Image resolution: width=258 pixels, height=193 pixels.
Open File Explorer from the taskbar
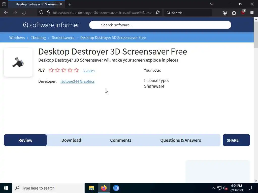pyautogui.click(x=91, y=188)
